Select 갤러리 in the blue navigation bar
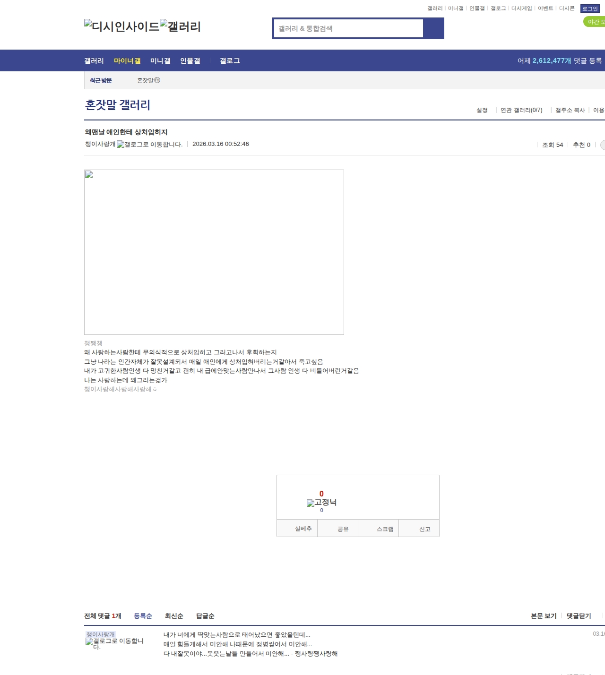This screenshot has width=605, height=675. click(x=94, y=60)
